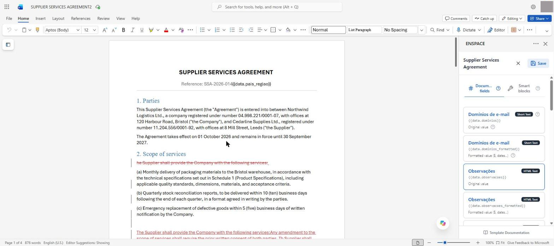The width and height of the screenshot is (554, 246).
Task: Save the ENSPACE template
Action: tap(538, 63)
